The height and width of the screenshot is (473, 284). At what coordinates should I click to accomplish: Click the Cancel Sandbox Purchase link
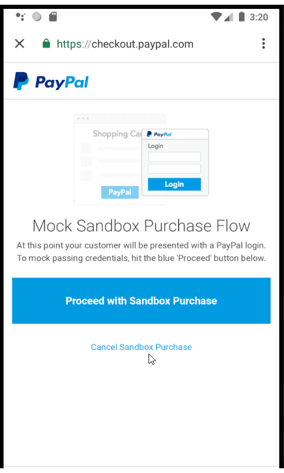coord(141,347)
